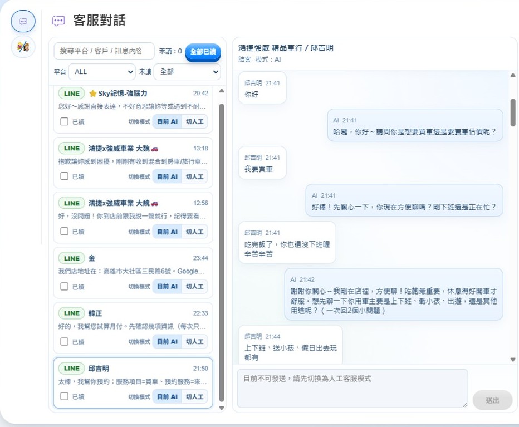519x427 pixels.
Task: Click the LINE badge on Sky記憶-強腦力 conversation
Action: [71, 94]
